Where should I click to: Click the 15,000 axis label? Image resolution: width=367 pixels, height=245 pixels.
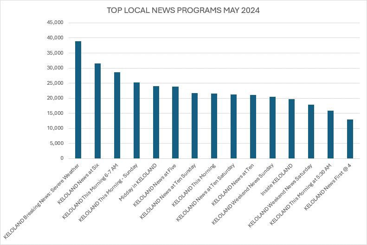(x=55, y=113)
